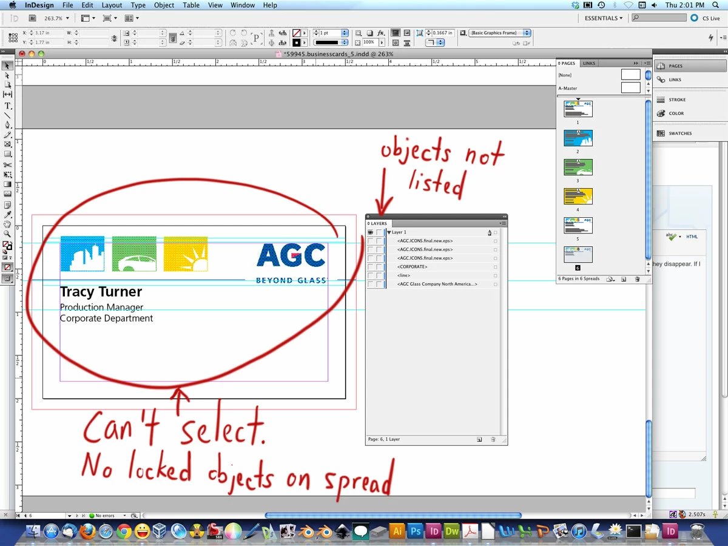Activate the Type tool

7,106
